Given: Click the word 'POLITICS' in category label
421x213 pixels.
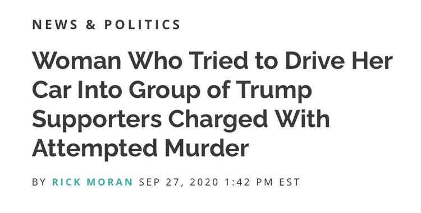Looking at the screenshot, I should tap(143, 25).
